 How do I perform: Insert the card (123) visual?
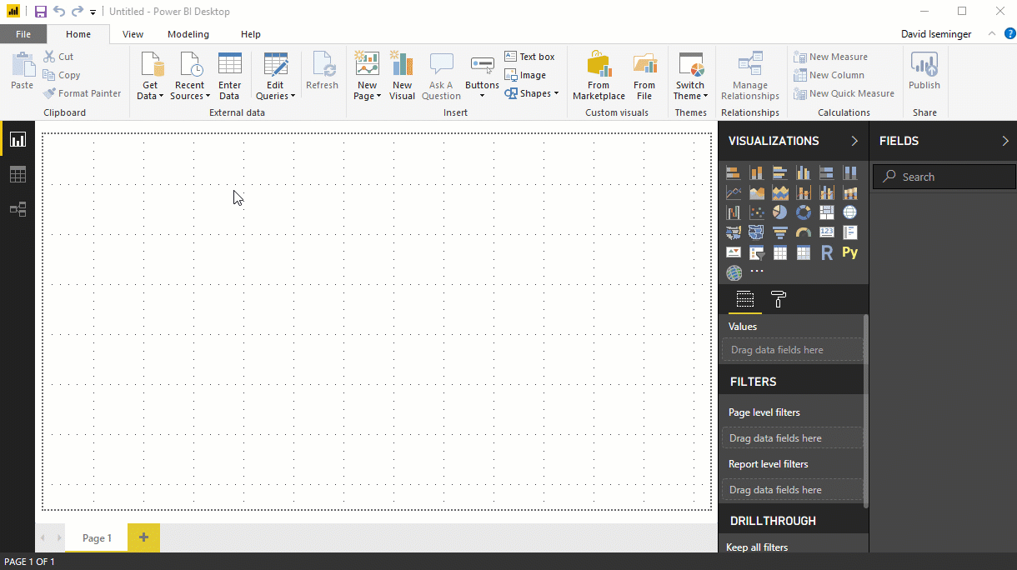(x=827, y=232)
